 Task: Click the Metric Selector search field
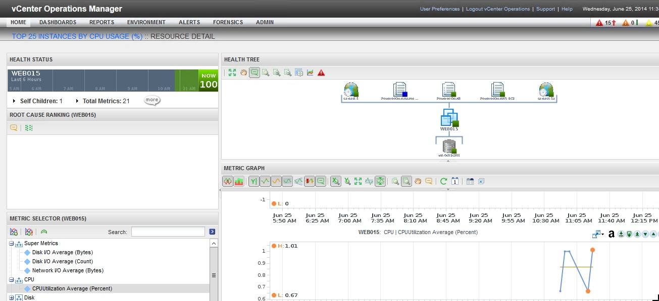click(x=168, y=232)
